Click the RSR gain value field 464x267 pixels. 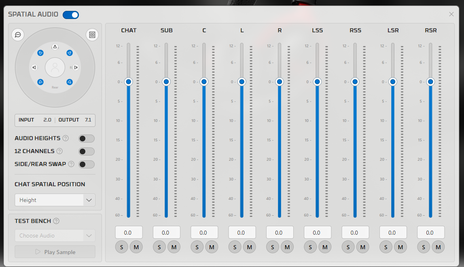pos(430,232)
